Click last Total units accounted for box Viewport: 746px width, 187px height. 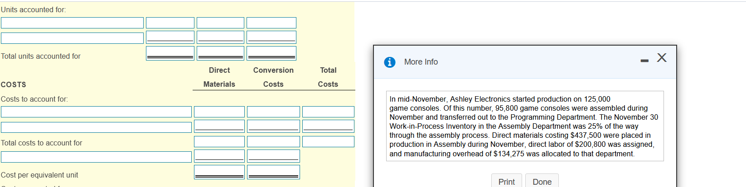click(x=271, y=53)
